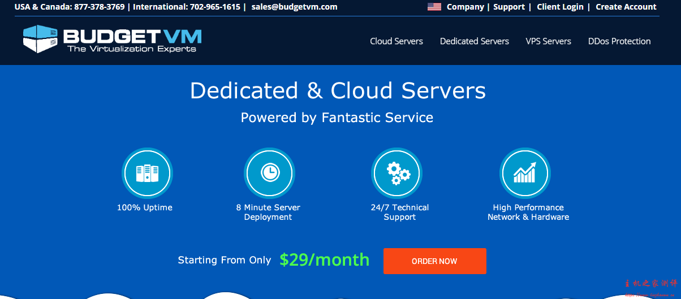Open the Company link in top bar
This screenshot has width=681, height=299.
tap(465, 7)
